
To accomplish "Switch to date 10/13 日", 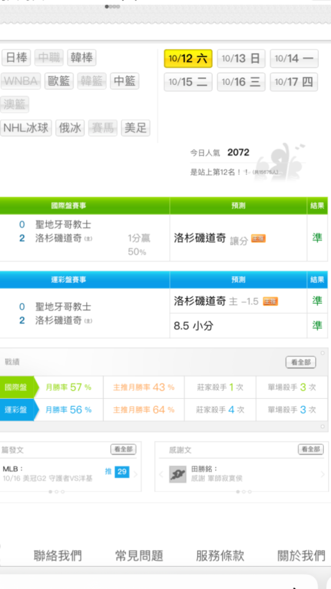I will coord(241,58).
